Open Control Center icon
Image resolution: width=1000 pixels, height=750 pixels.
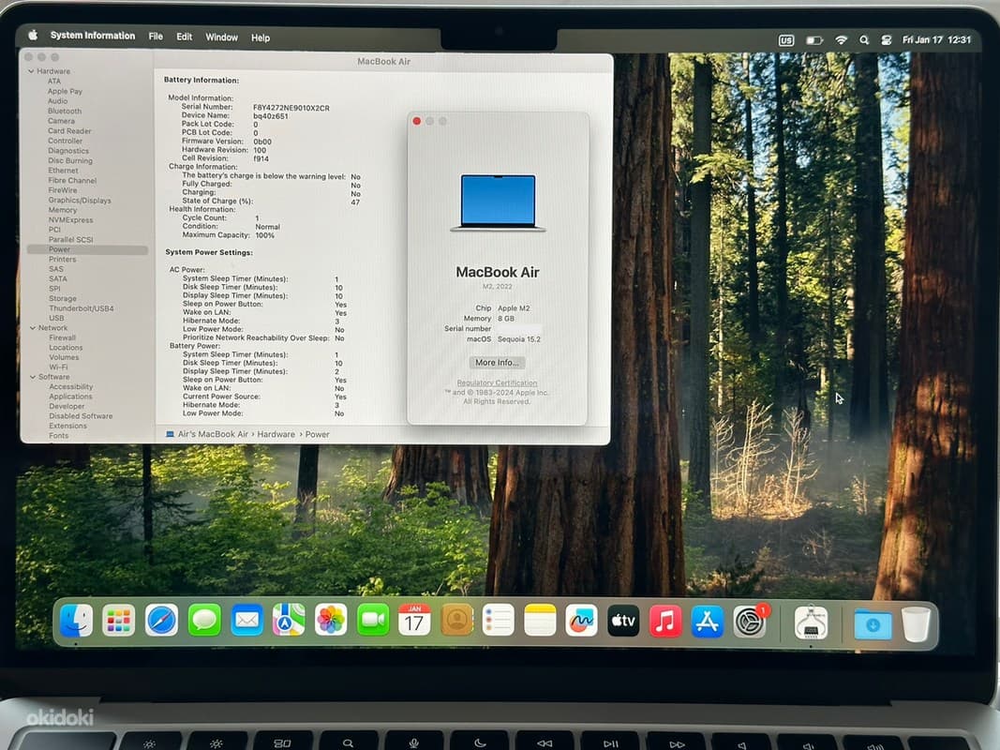886,39
